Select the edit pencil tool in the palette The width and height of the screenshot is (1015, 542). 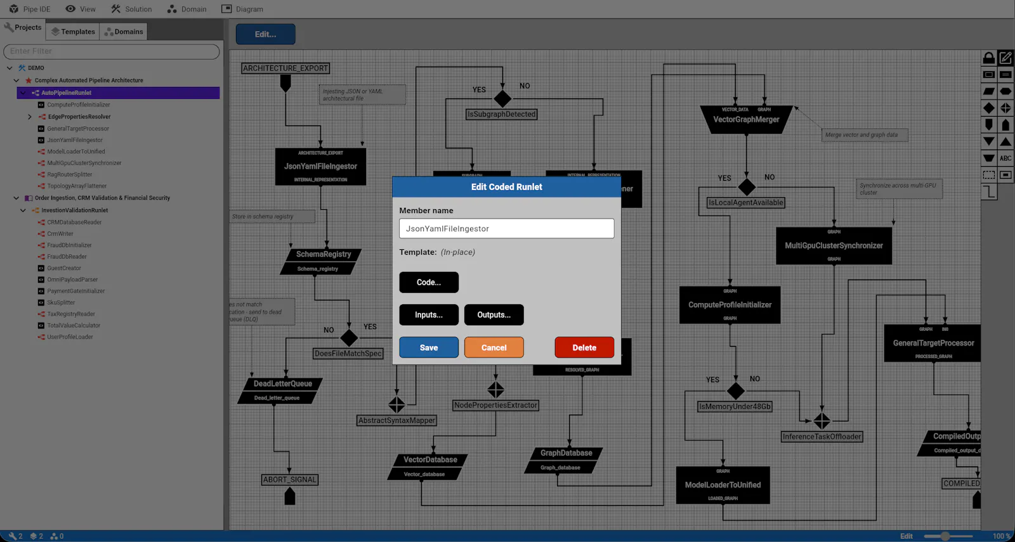point(1005,58)
